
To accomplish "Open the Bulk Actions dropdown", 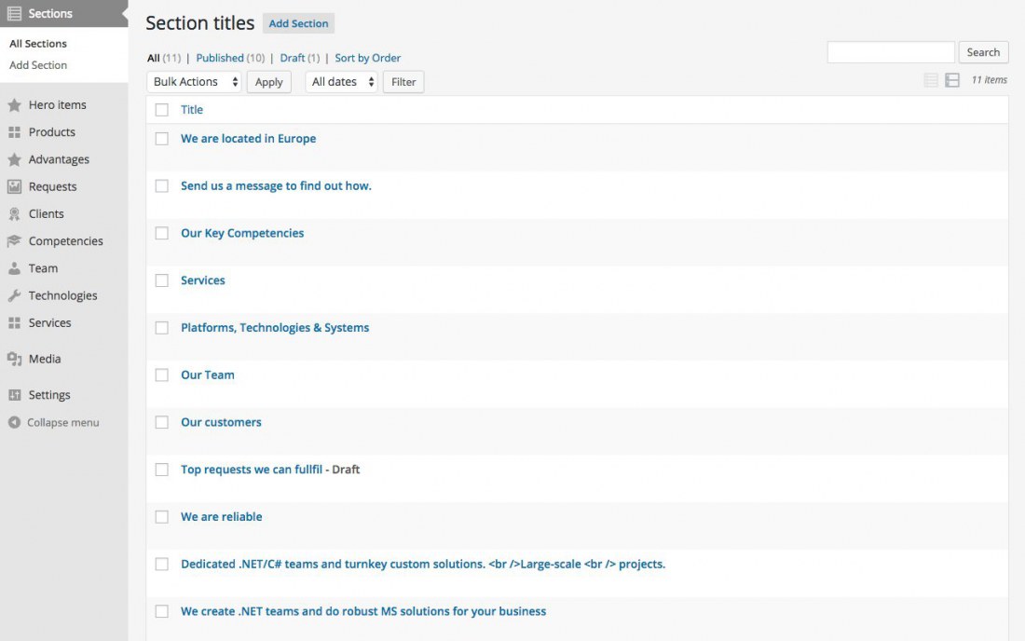I will [x=195, y=82].
